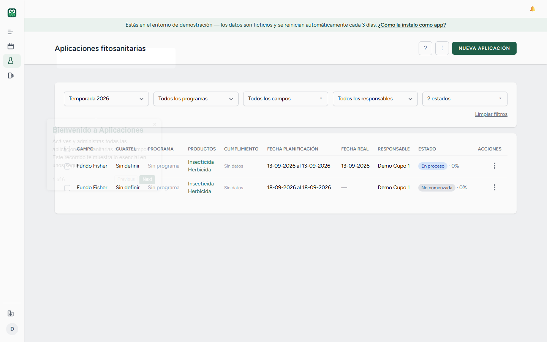Click the En proceso status badge
Viewport: 547px width, 342px height.
click(x=433, y=166)
